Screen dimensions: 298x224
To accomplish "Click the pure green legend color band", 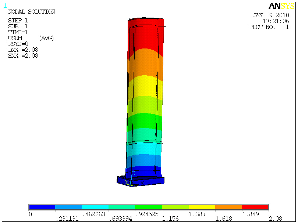I will point(148,207).
